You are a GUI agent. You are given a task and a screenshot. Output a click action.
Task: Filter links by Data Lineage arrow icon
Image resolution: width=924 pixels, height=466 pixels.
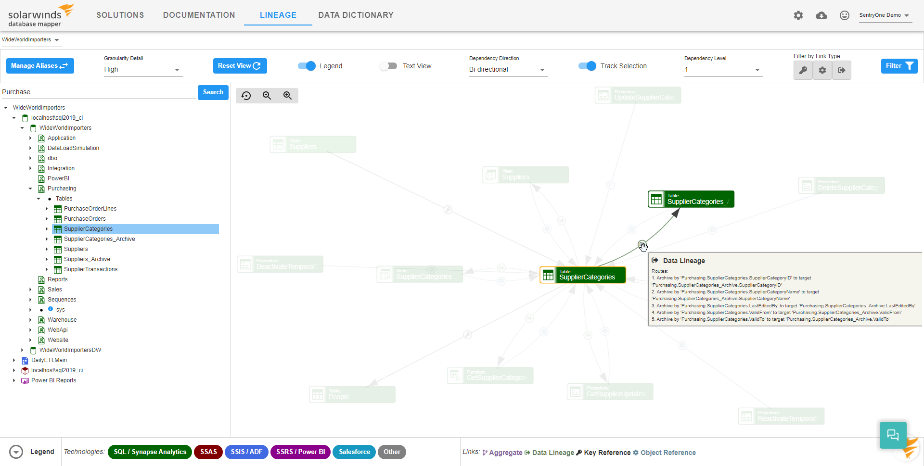pyautogui.click(x=842, y=70)
